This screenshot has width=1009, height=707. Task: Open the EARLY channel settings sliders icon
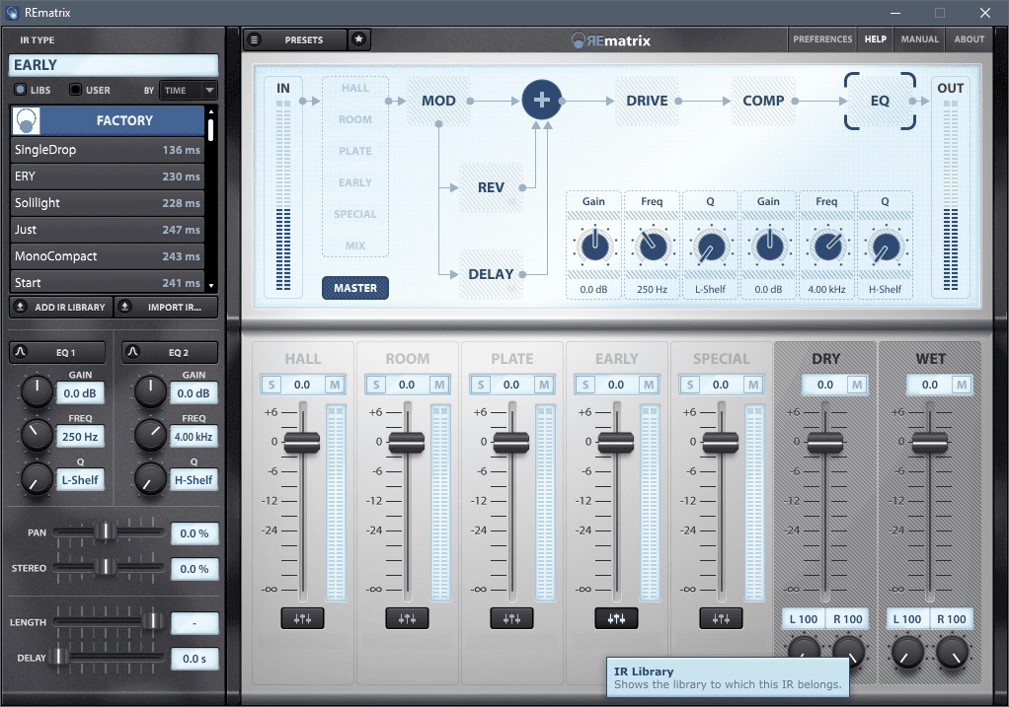pyautogui.click(x=616, y=618)
